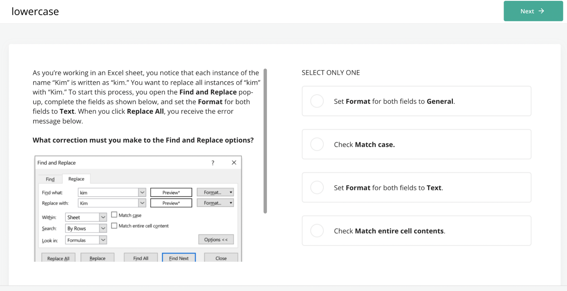Open Format arrow for Find what row

click(x=231, y=192)
